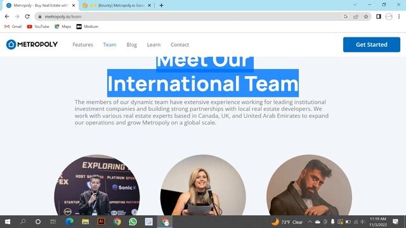Share this page icon
The image size is (406, 228).
(356, 16)
